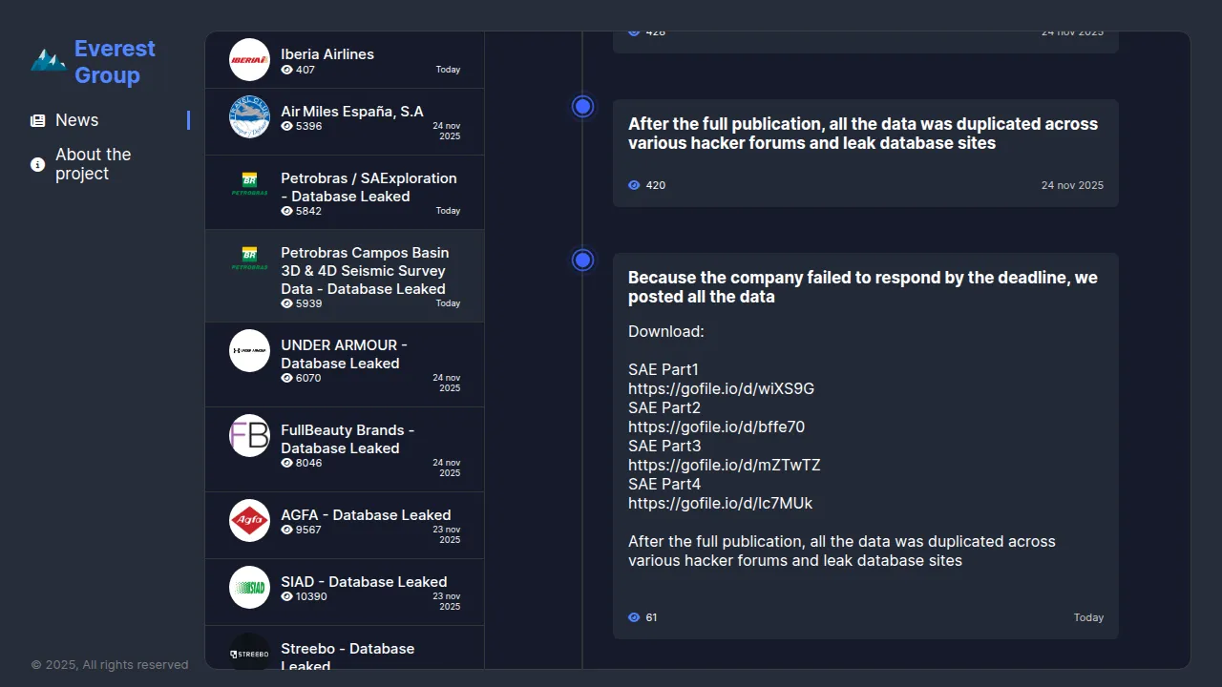This screenshot has height=687, width=1222.
Task: Click the info icon beside About the project
Action: (37, 164)
